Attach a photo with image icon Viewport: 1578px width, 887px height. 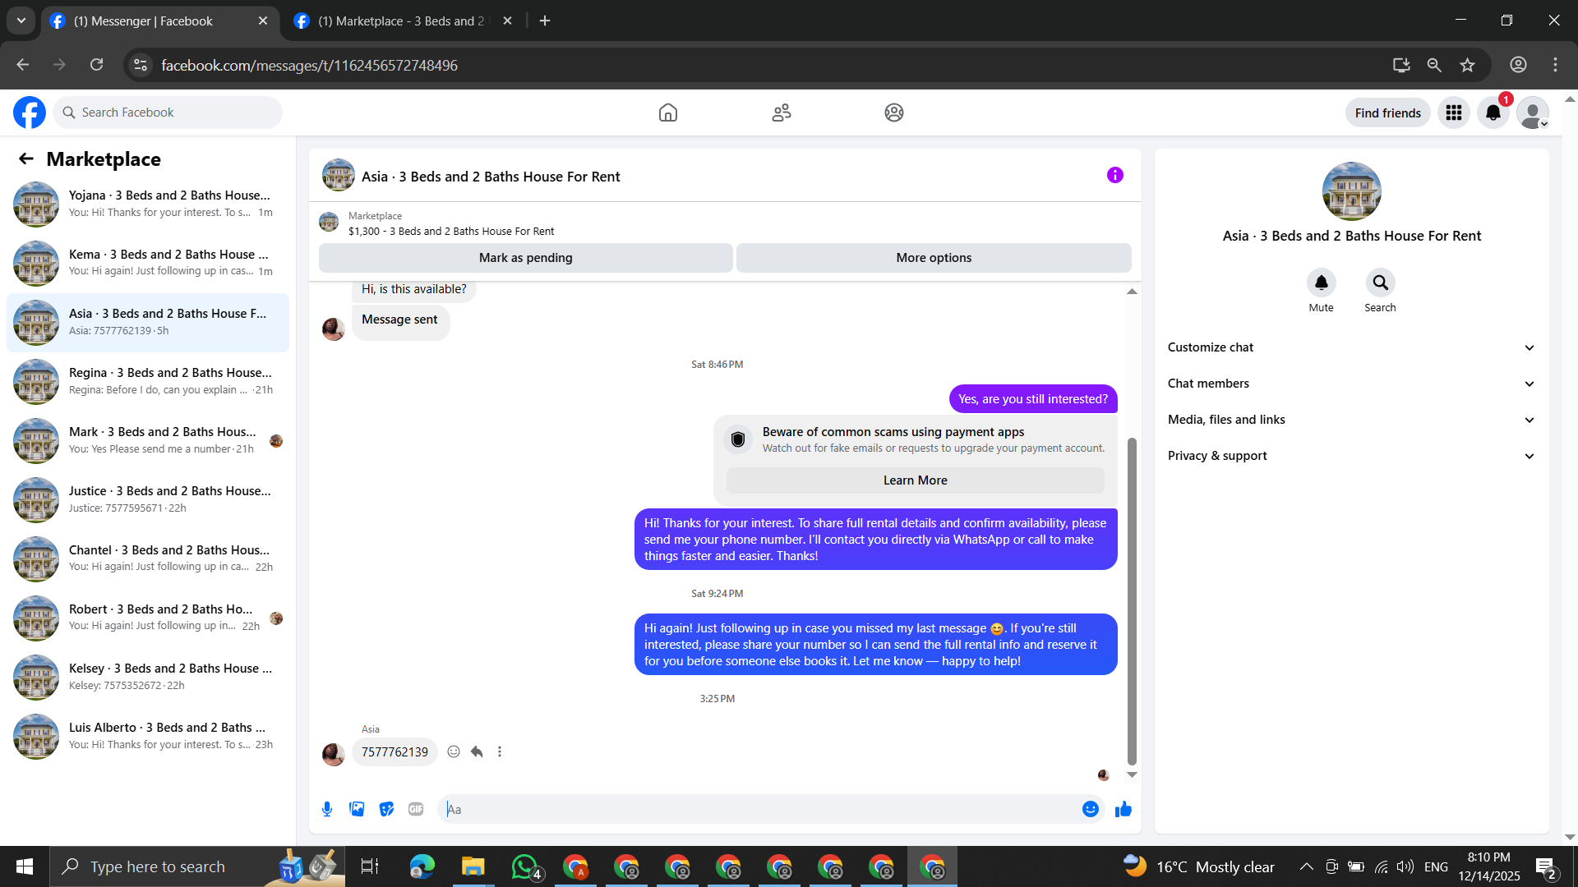(357, 809)
